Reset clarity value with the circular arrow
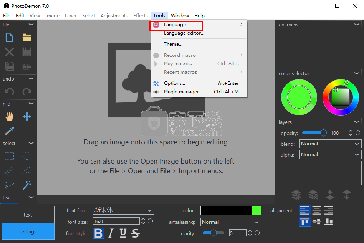Screen dimensions: 364x243 [257, 233]
